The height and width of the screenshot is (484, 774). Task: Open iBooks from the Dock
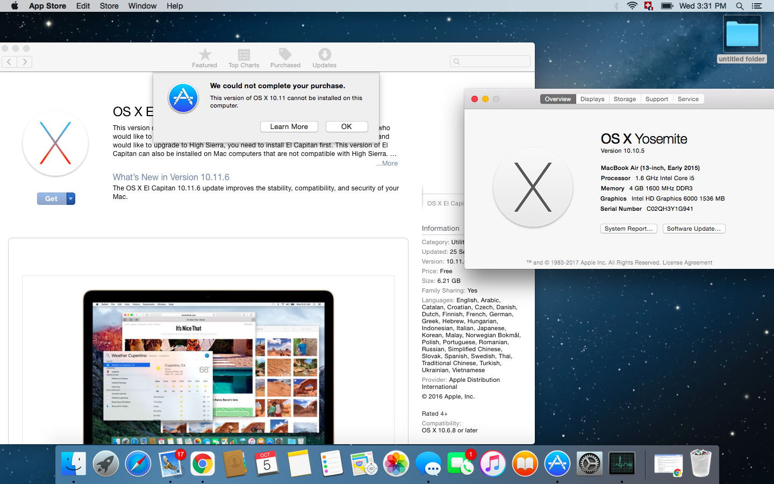(525, 464)
